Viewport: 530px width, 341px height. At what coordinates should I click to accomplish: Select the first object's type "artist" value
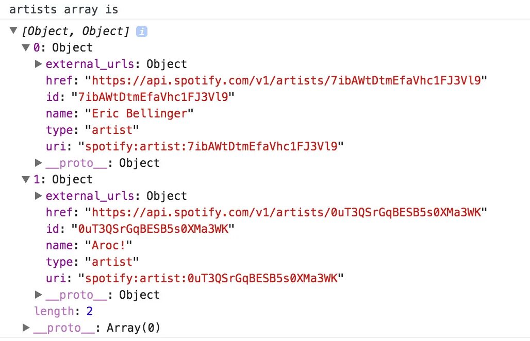112,130
